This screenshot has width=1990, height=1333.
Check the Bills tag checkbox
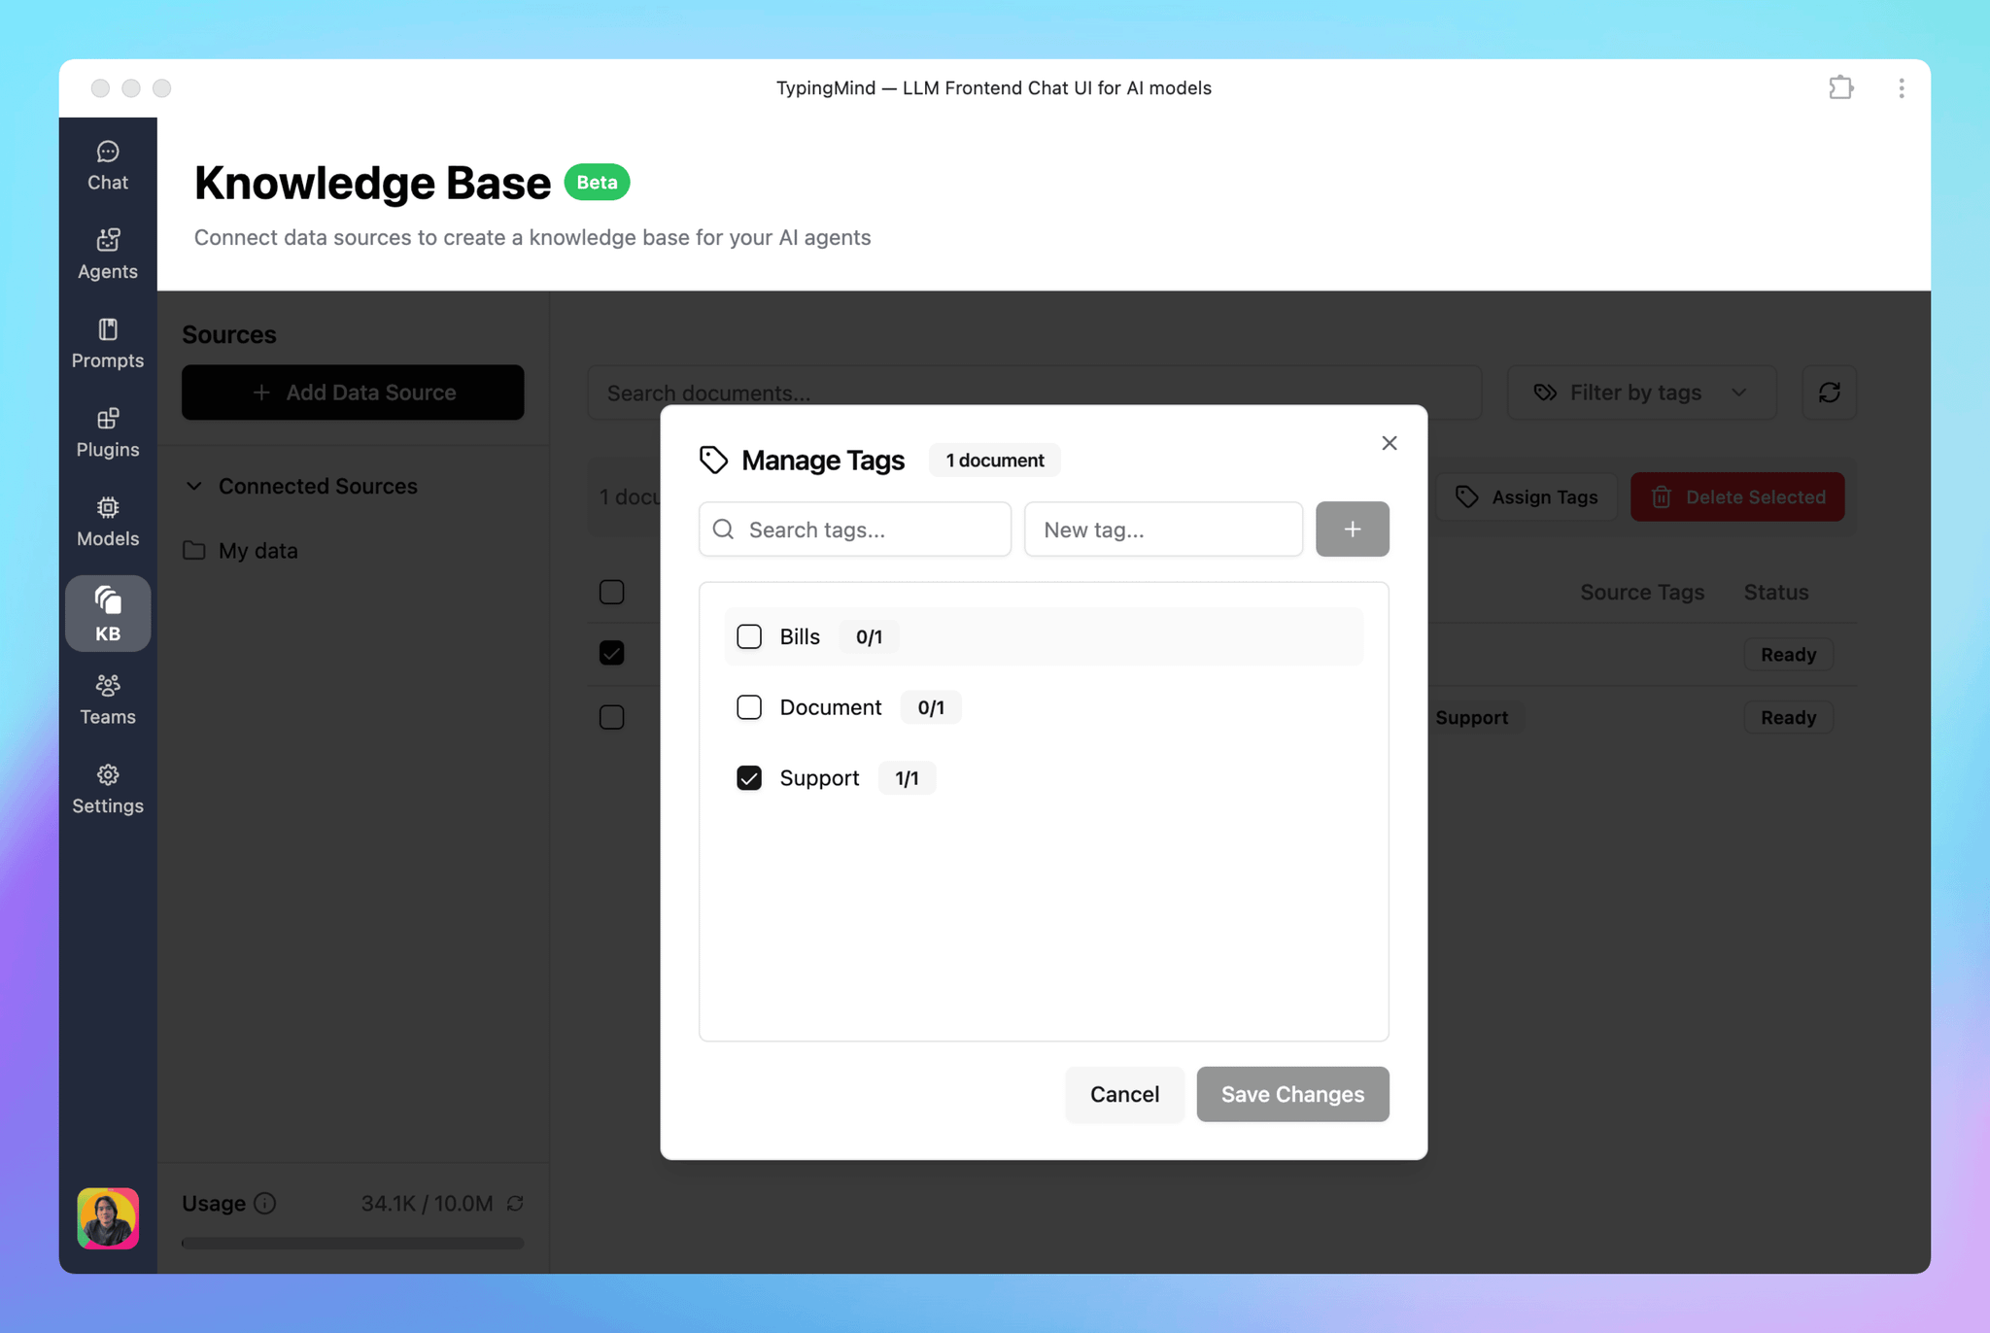pyautogui.click(x=748, y=636)
